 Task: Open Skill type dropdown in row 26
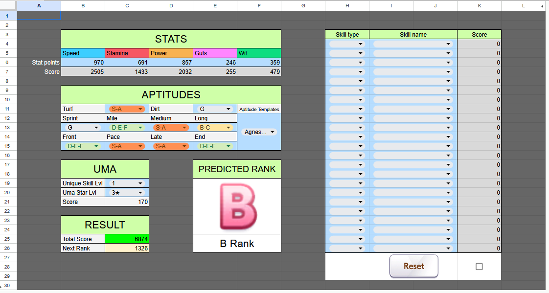coord(347,248)
